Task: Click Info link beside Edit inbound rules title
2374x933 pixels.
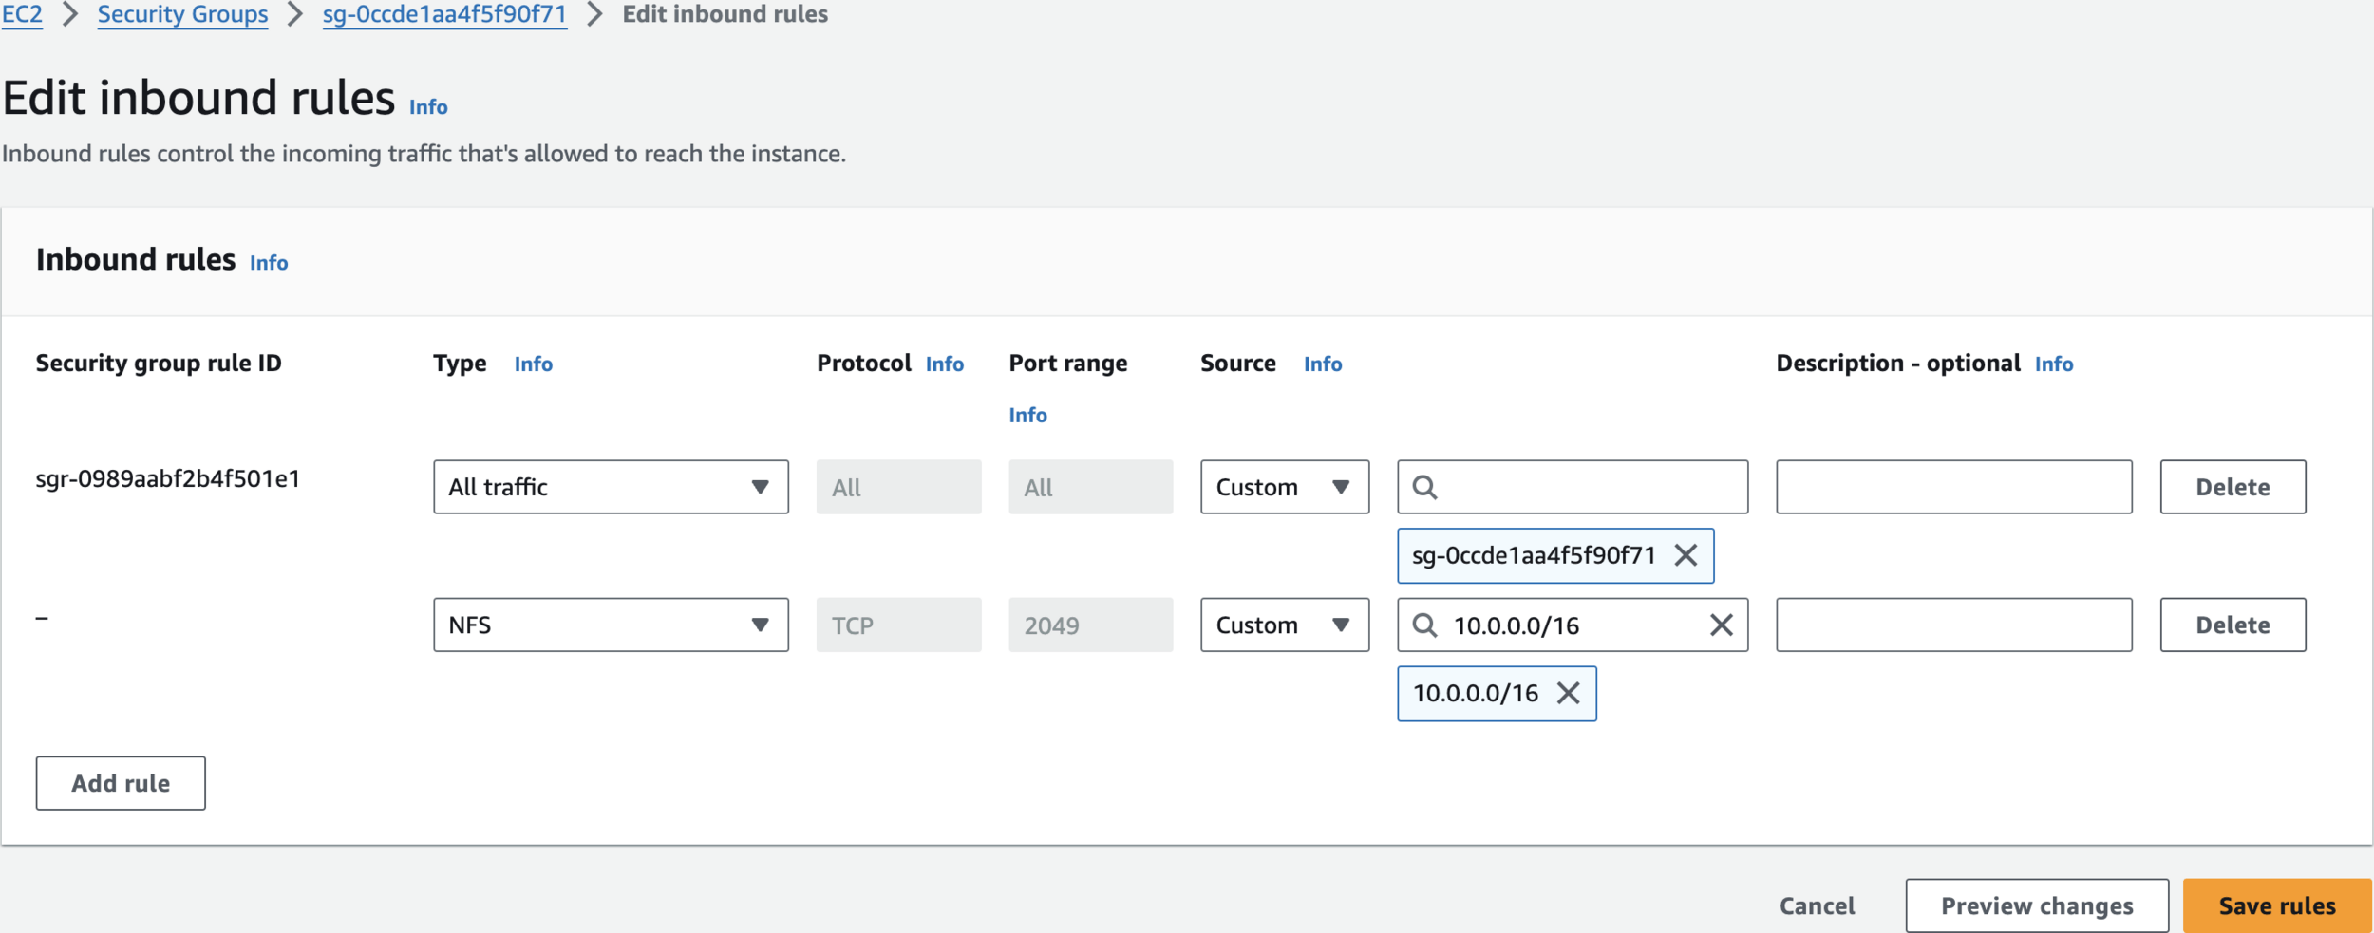Action: (428, 107)
